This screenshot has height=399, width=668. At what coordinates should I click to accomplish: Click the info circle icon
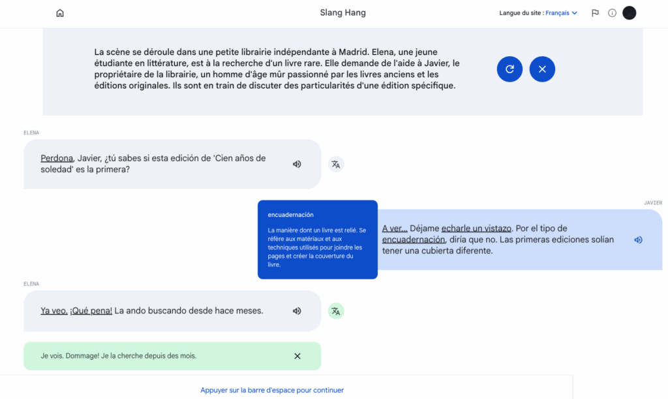[x=612, y=13]
